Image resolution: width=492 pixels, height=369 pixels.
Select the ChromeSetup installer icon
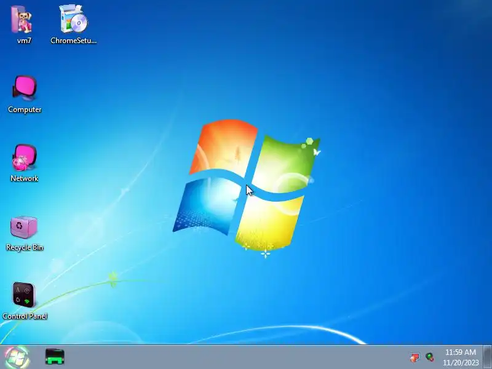pos(74,18)
